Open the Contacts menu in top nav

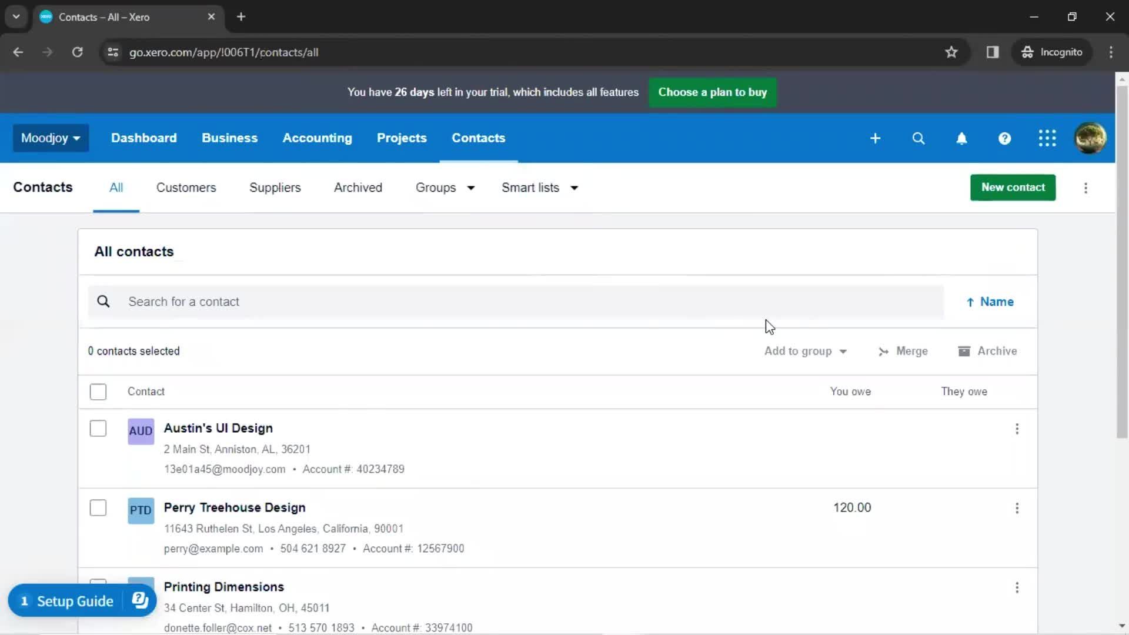point(478,138)
